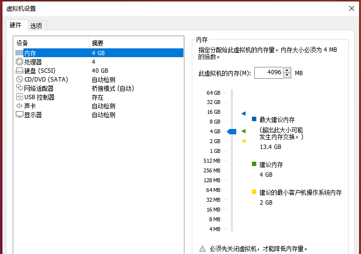361x254 pixels.
Task: Select the 内存 memory device icon
Action: coord(20,53)
